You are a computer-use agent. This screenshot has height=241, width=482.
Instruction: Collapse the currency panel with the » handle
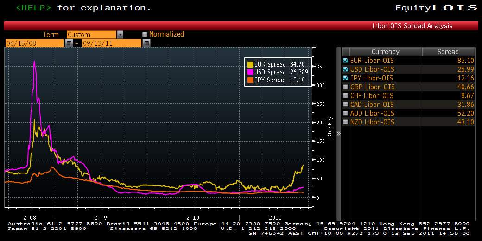(x=338, y=133)
